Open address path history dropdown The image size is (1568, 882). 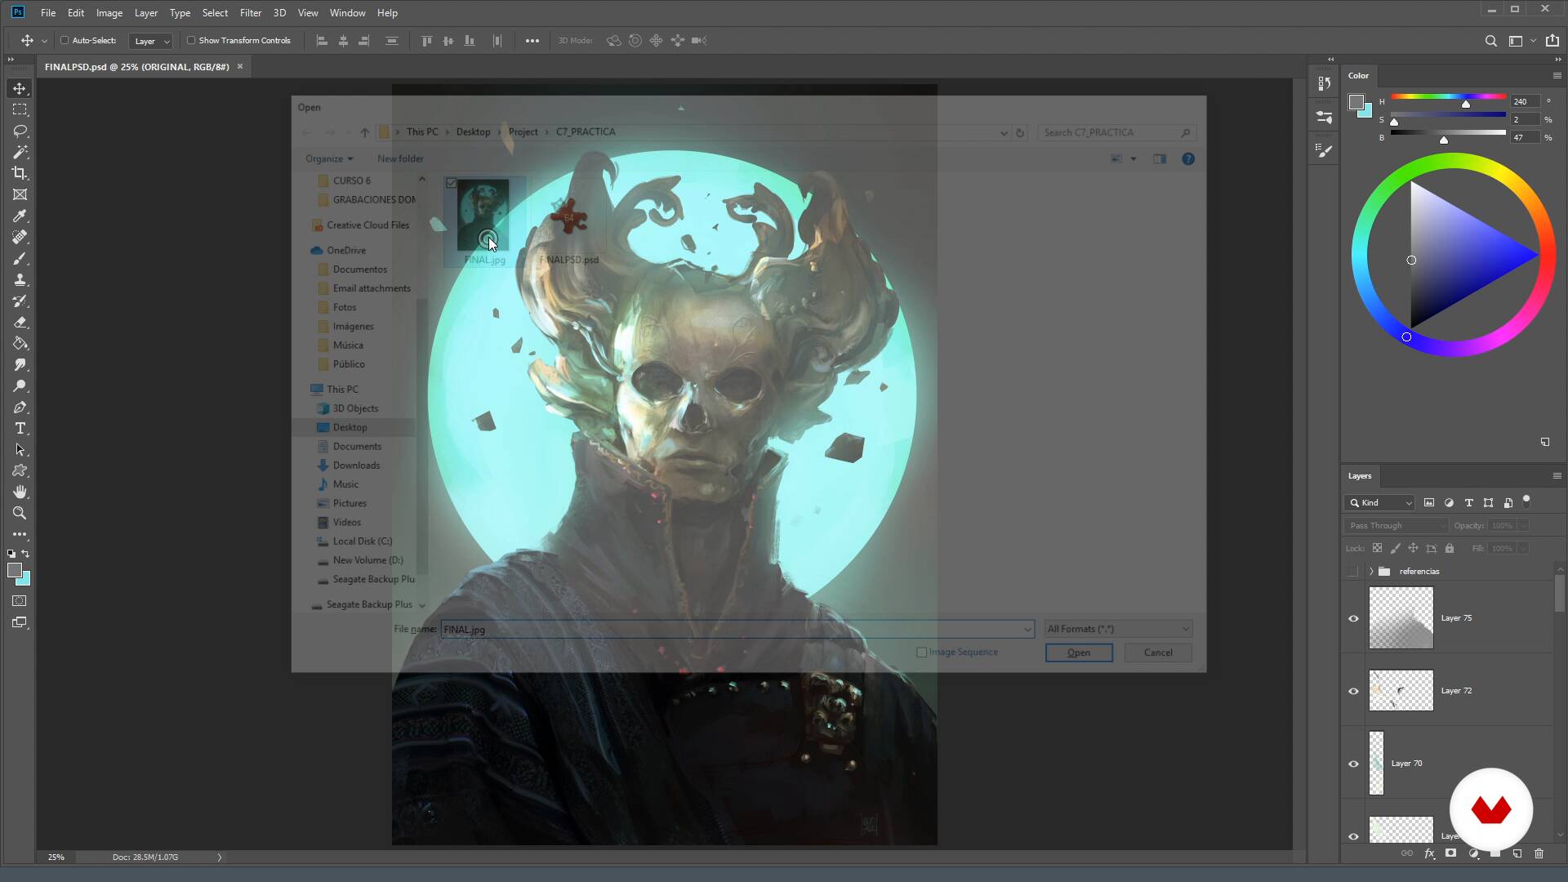tap(1004, 132)
